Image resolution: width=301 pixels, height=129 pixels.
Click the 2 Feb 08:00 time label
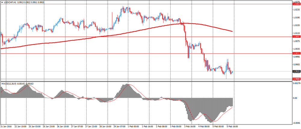pyautogui.click(x=161, y=127)
